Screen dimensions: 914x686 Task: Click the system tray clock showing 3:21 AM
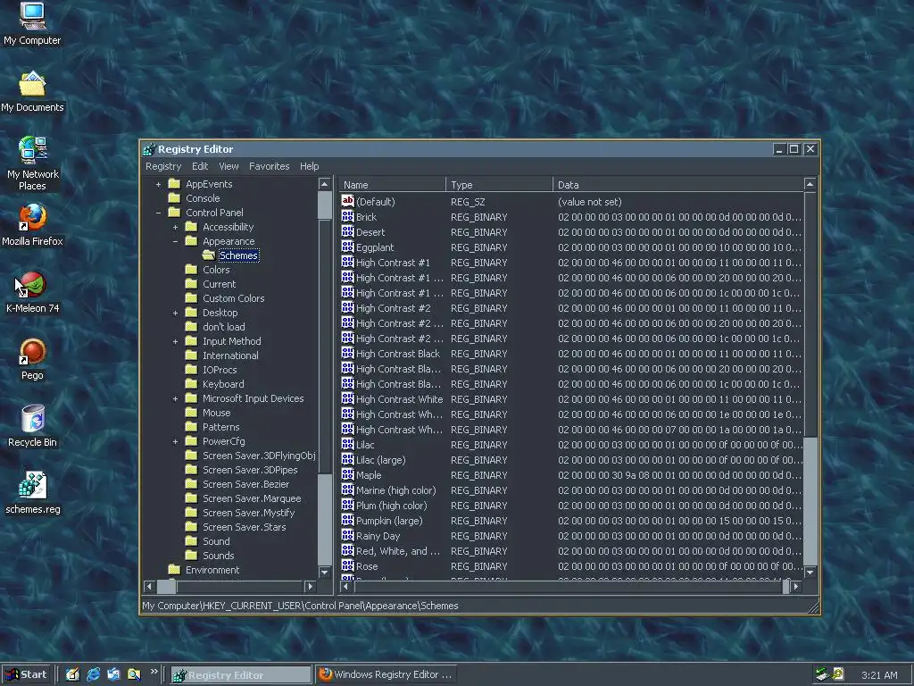tap(879, 675)
